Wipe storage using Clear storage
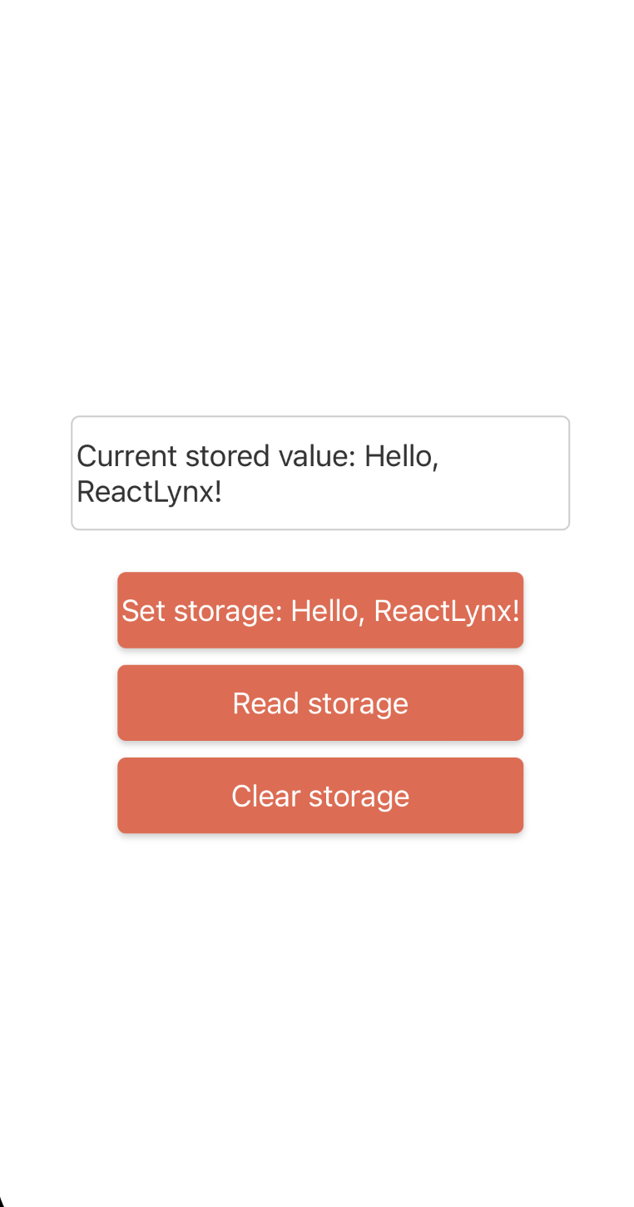The height and width of the screenshot is (1207, 634). click(x=320, y=795)
